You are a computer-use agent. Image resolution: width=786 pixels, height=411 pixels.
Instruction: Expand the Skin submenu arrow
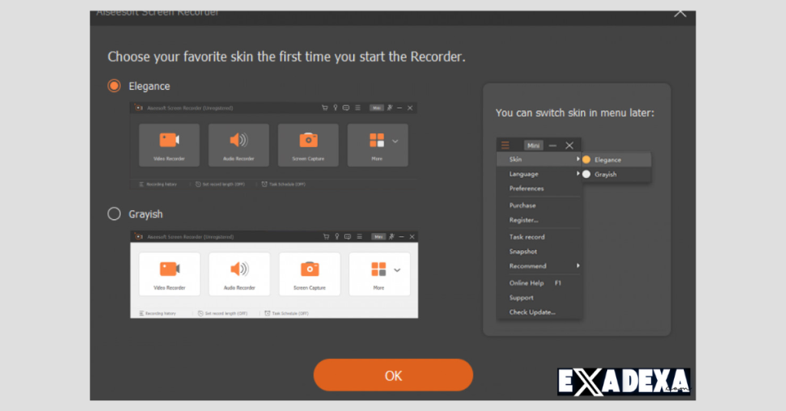click(578, 159)
